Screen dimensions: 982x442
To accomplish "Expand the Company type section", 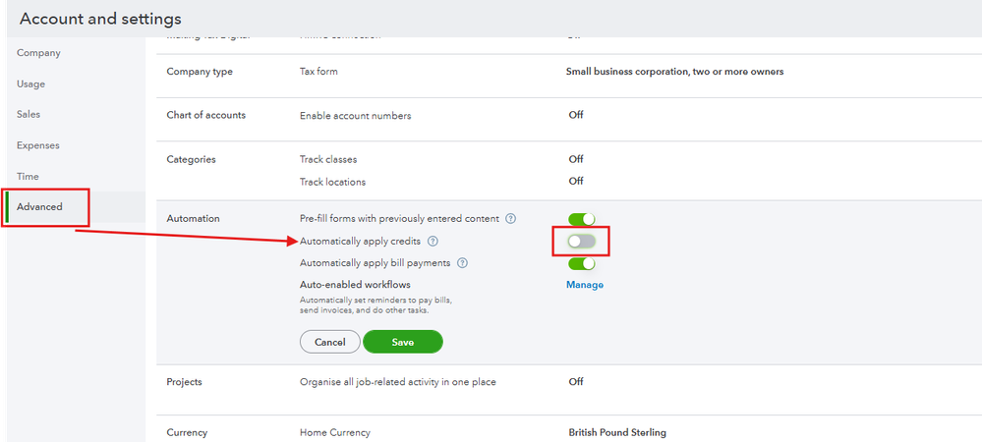I will pyautogui.click(x=200, y=72).
